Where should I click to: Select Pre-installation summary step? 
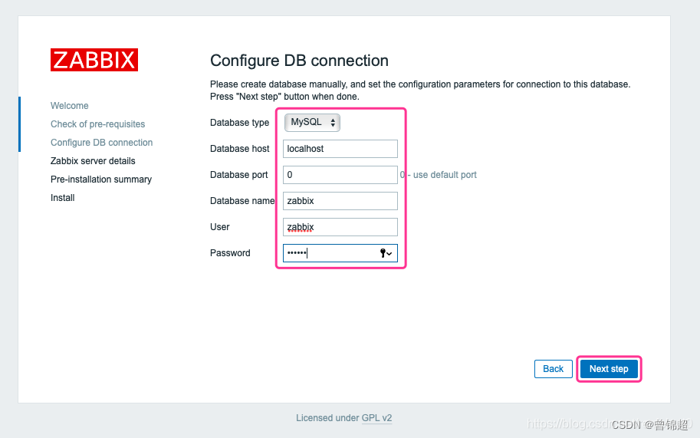coord(101,179)
